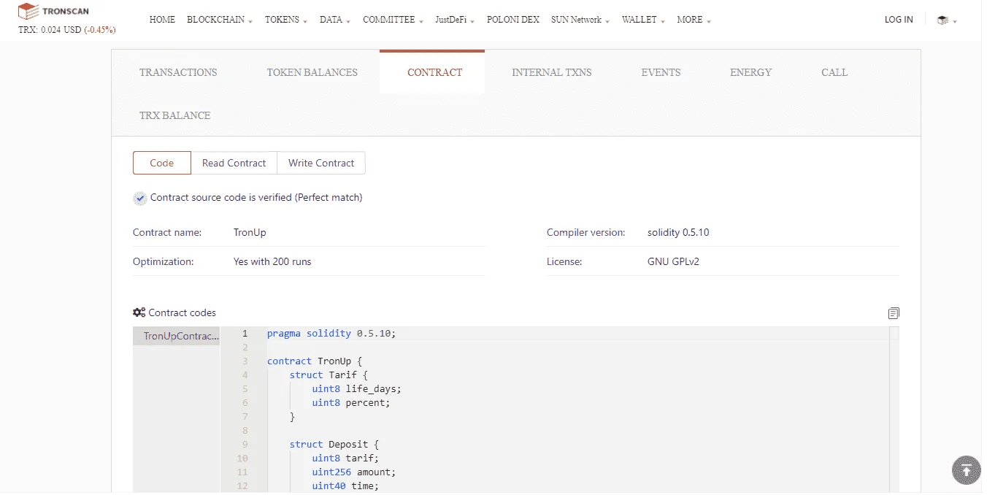Click the Contract codes gears icon

(x=139, y=312)
